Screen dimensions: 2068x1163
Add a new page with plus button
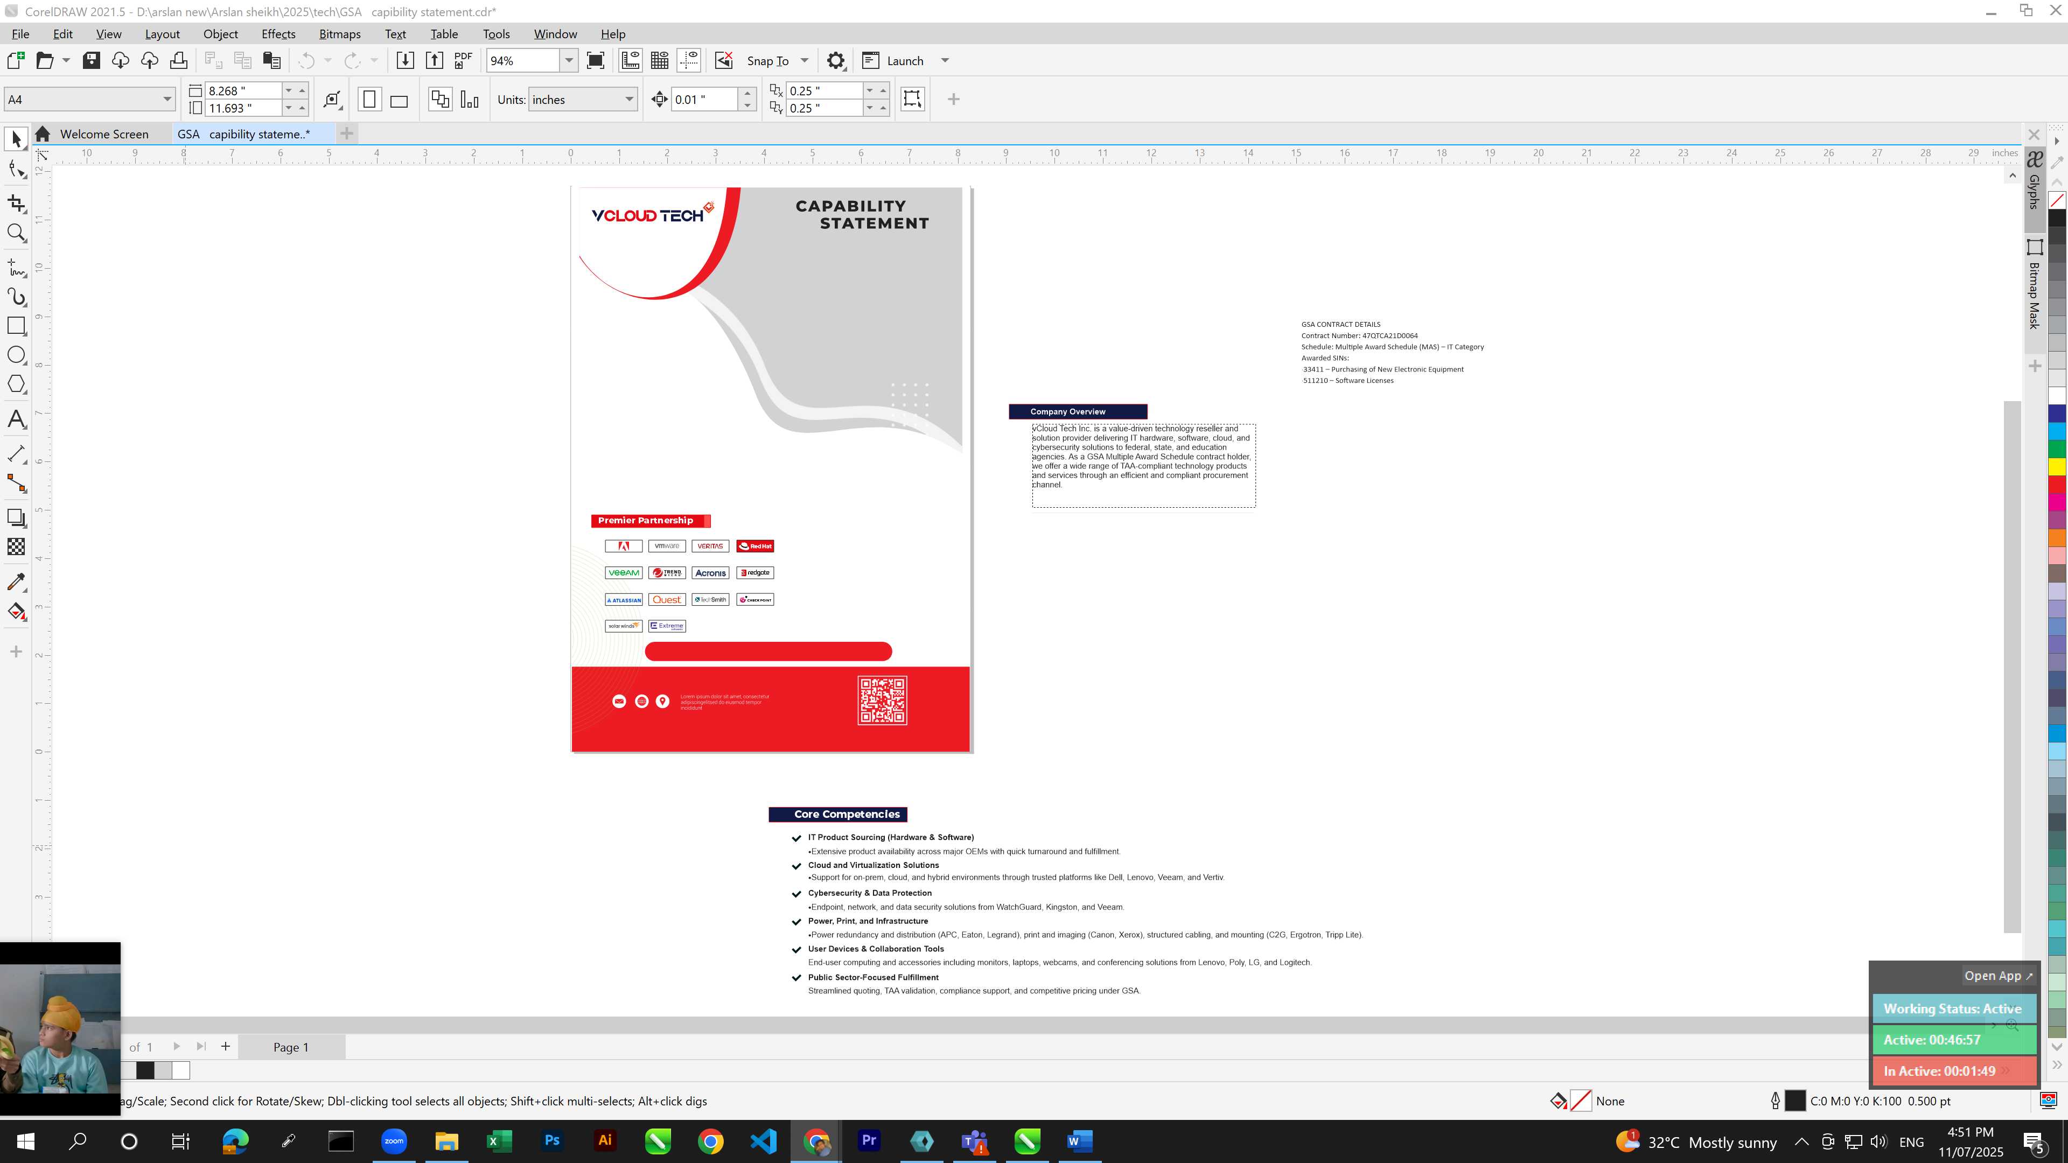tap(226, 1046)
